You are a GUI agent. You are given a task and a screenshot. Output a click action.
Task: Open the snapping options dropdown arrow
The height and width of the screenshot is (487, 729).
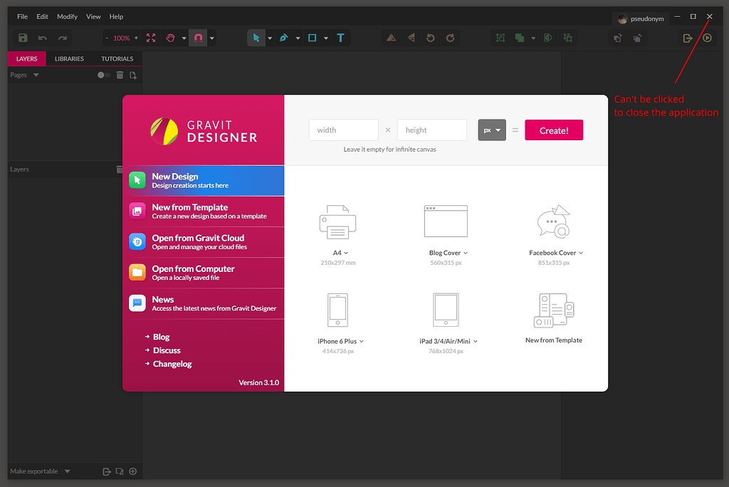click(x=212, y=38)
